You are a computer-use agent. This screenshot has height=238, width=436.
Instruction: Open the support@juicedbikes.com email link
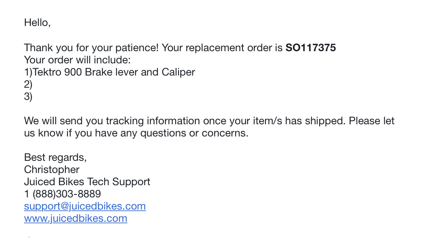[85, 206]
